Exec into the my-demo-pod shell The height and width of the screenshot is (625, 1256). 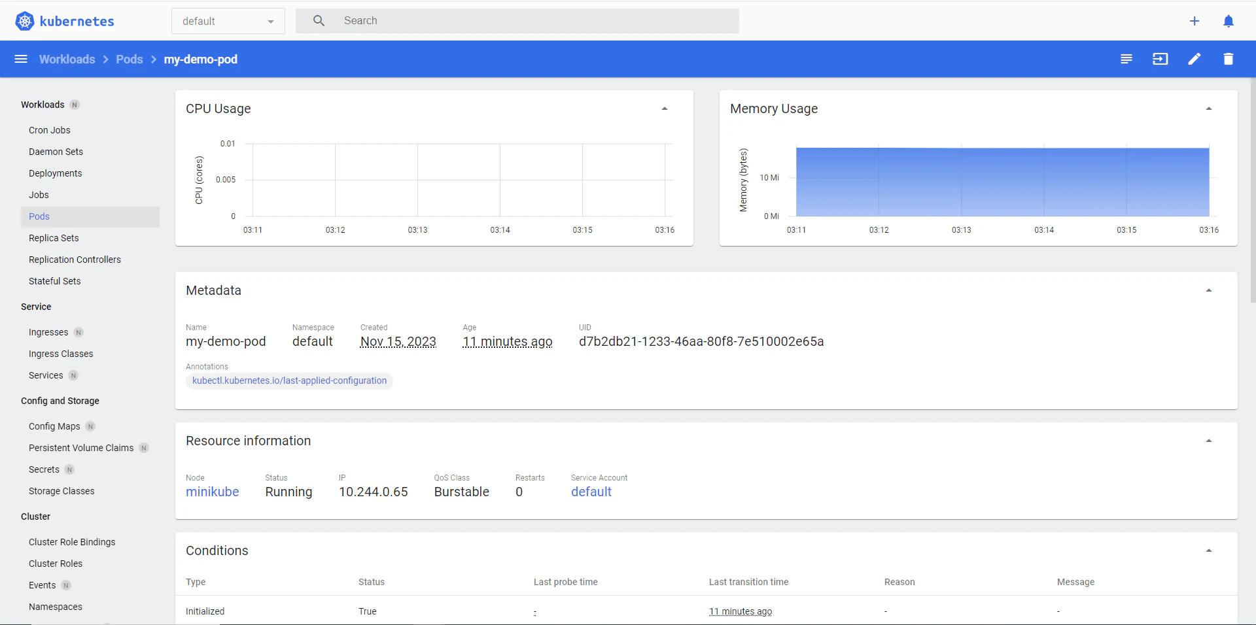pos(1160,59)
